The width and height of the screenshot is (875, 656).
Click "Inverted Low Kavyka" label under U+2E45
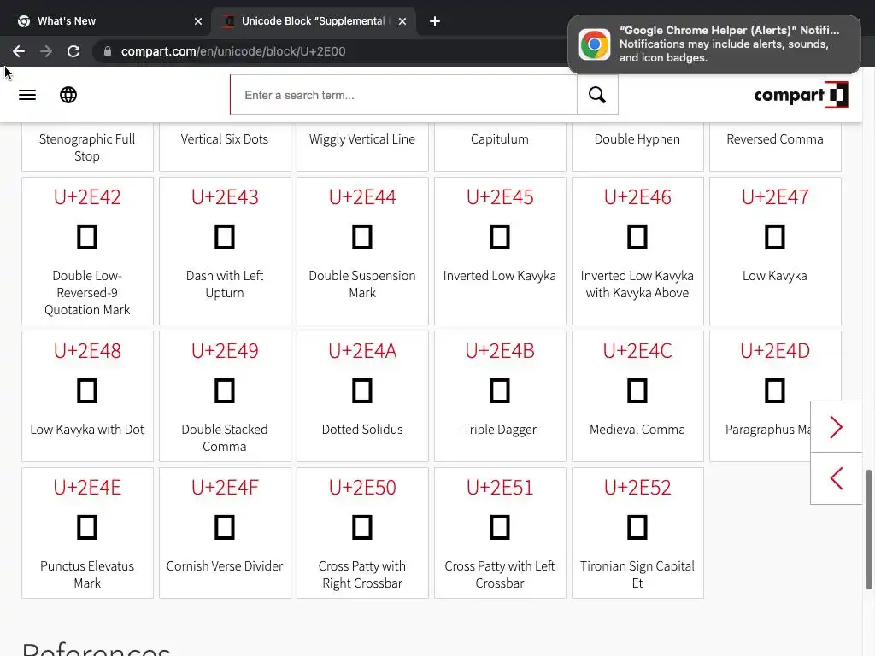[x=500, y=276]
